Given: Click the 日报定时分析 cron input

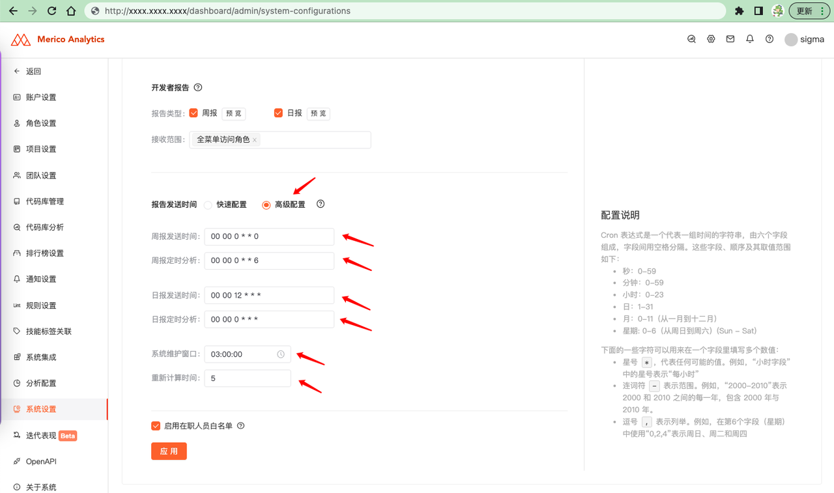Looking at the screenshot, I should (x=269, y=319).
